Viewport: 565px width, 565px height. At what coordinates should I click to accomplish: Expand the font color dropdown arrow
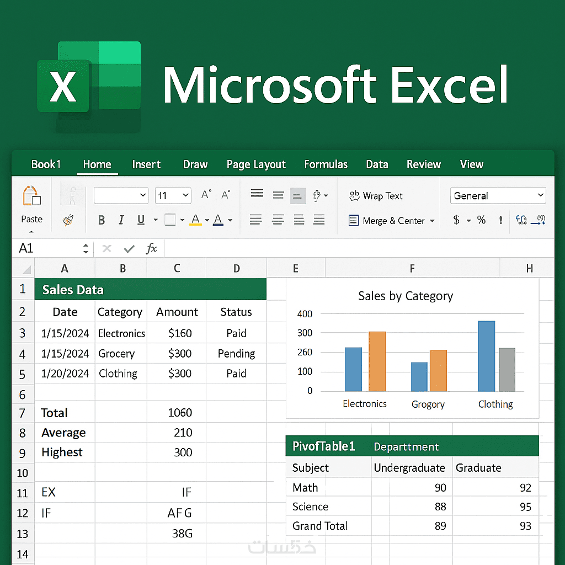point(230,220)
